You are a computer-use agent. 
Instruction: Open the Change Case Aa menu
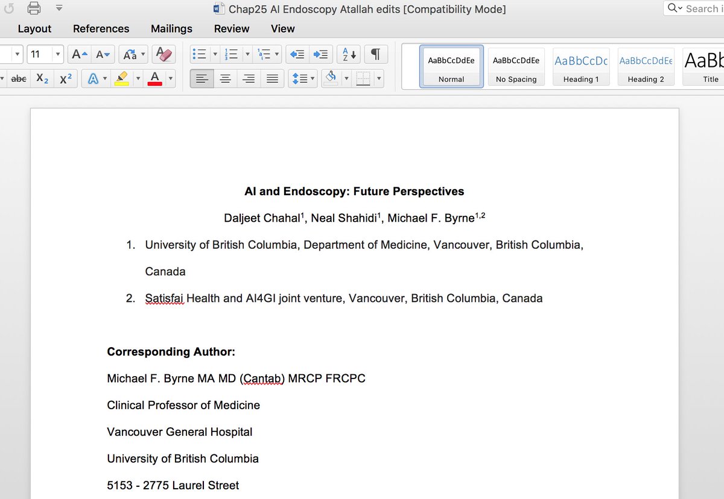coord(133,54)
